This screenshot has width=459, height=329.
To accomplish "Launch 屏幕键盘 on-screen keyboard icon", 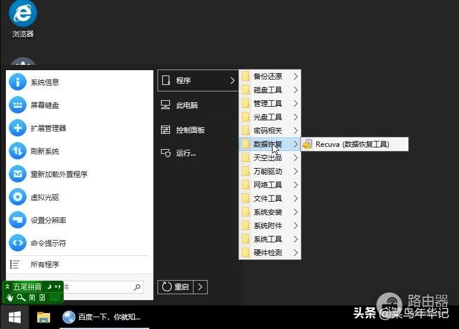I will 18,106.
